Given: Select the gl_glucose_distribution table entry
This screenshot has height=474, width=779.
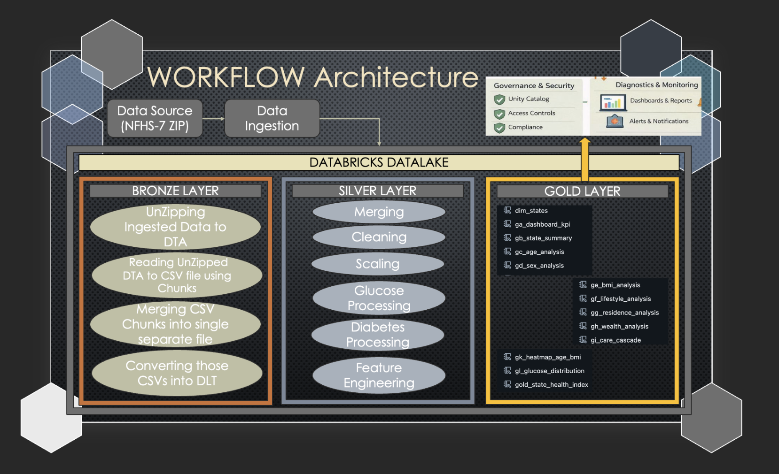Looking at the screenshot, I should [x=544, y=371].
